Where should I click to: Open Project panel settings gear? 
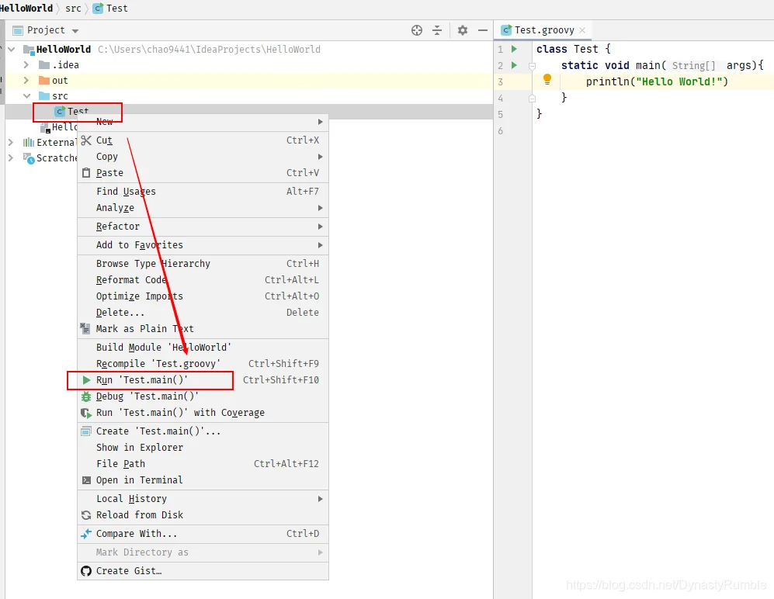tap(463, 30)
